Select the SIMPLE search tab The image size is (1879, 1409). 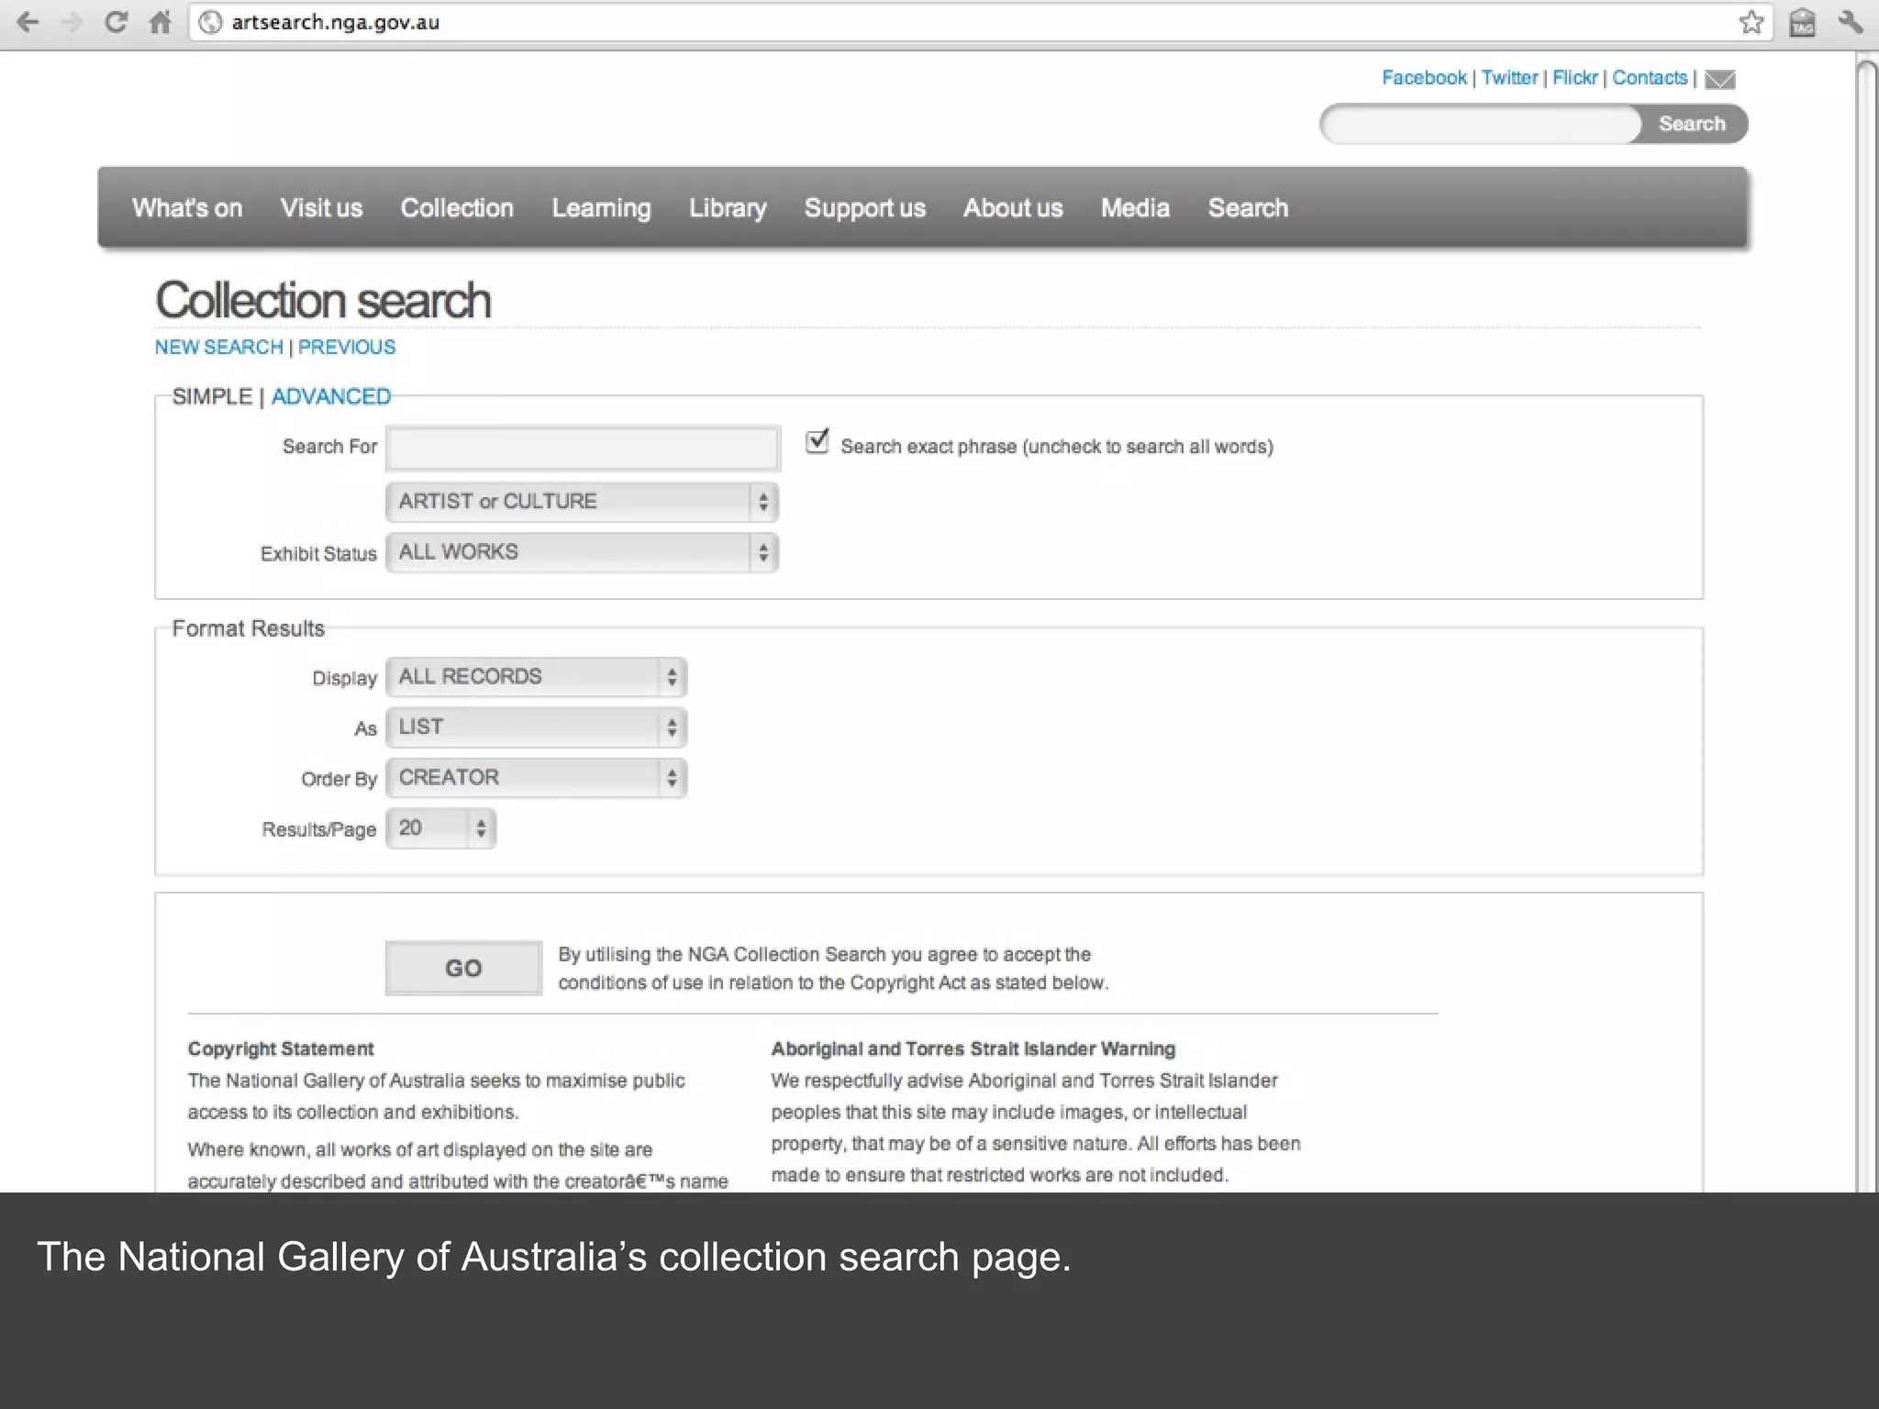click(212, 396)
